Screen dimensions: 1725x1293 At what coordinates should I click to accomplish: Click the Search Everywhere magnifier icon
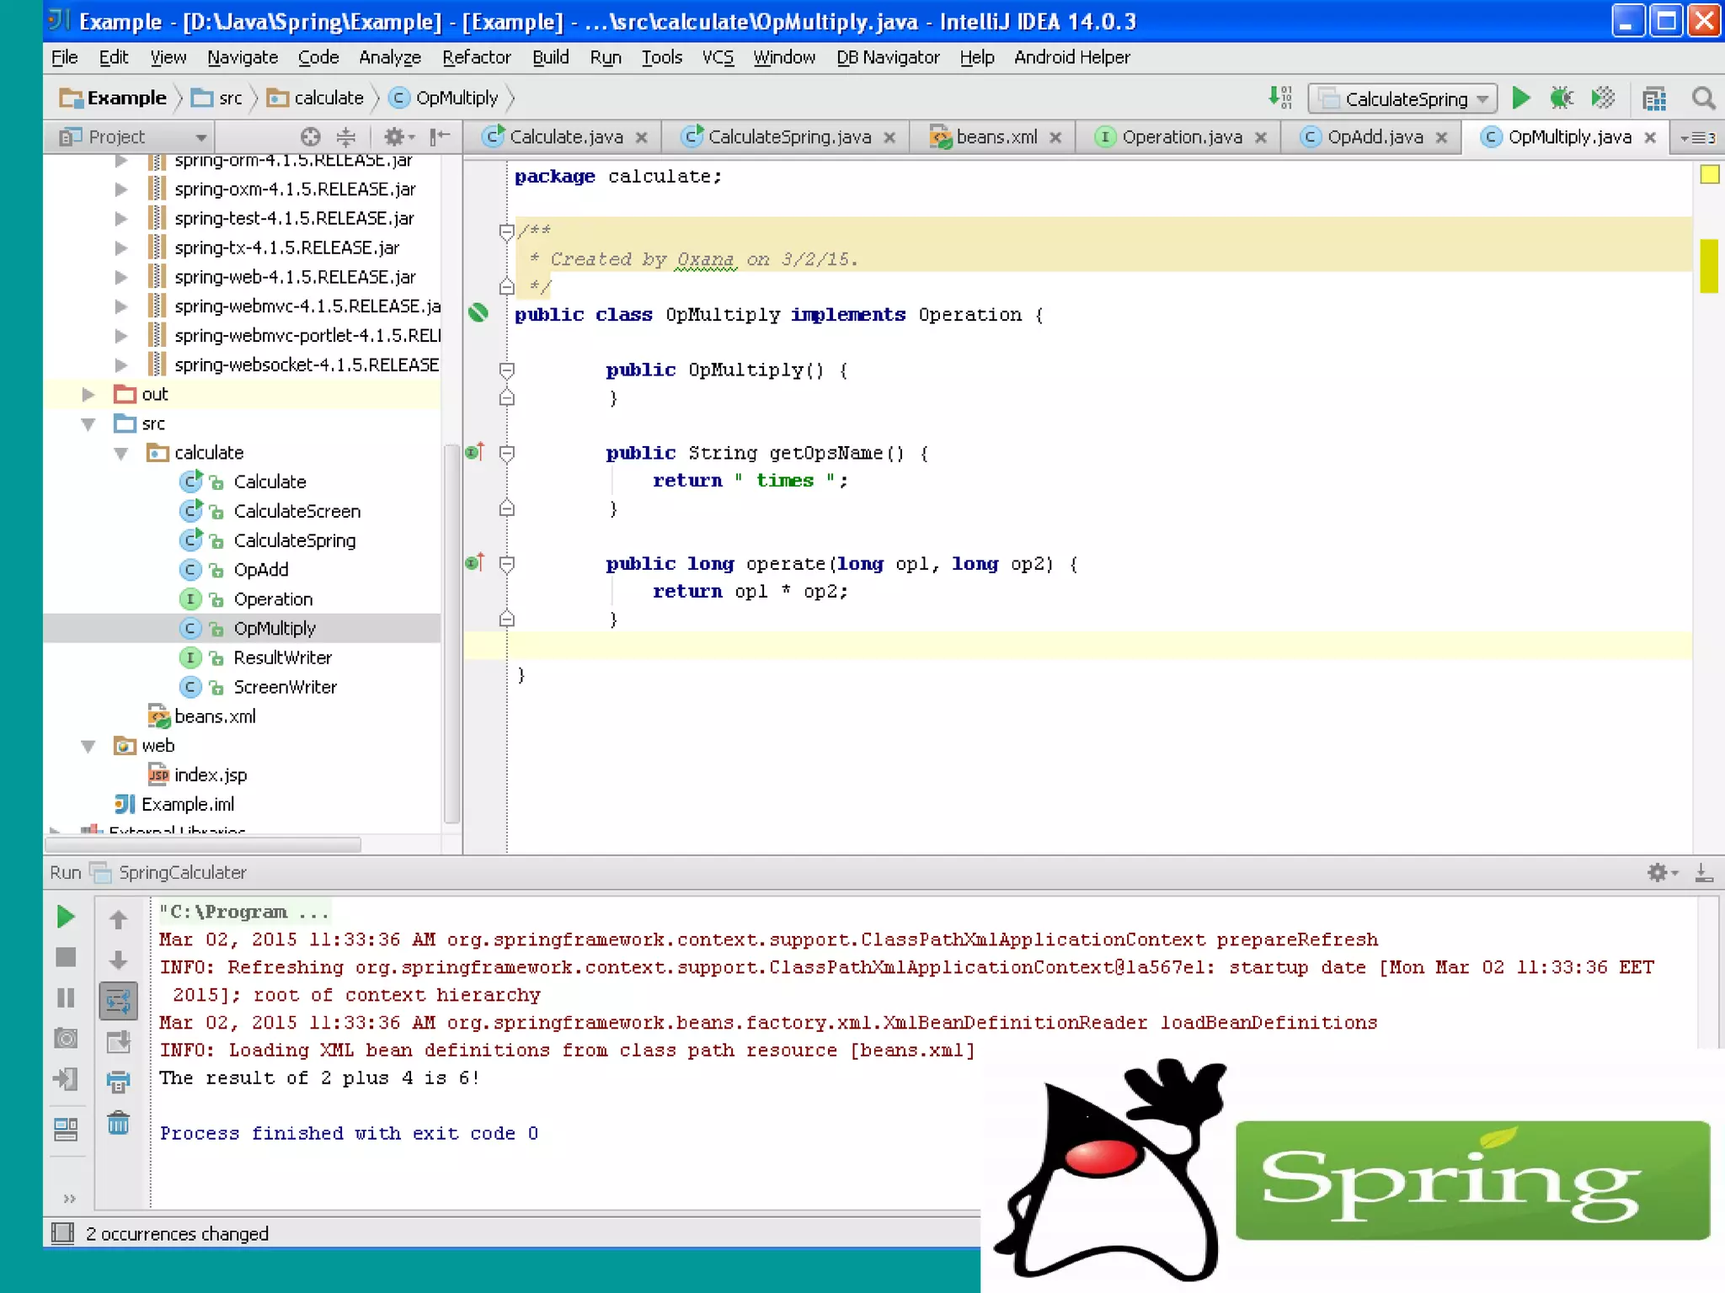click(1703, 98)
